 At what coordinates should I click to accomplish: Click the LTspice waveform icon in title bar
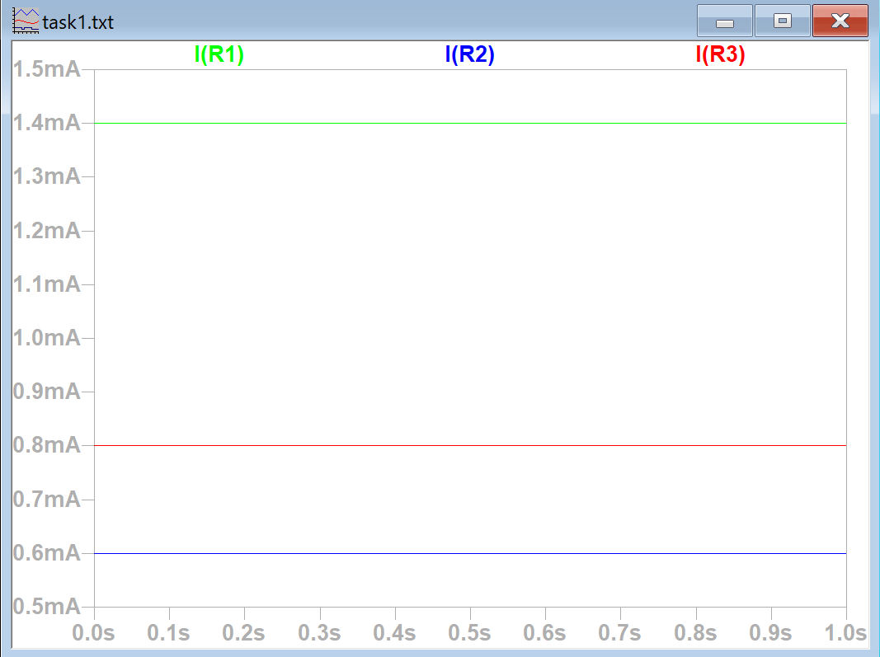click(26, 21)
